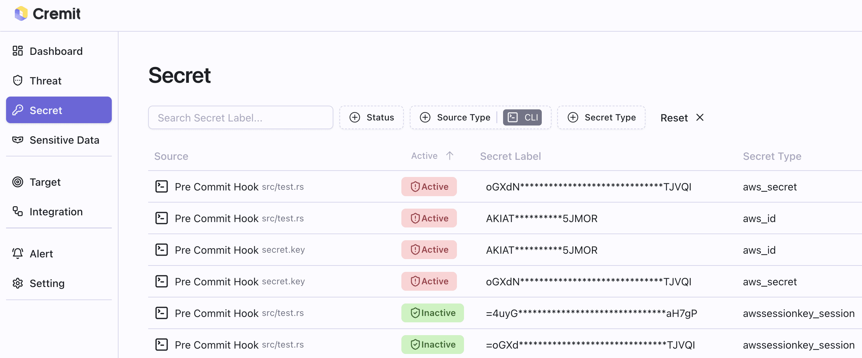This screenshot has width=862, height=358.
Task: Click the Inactive badge on the fifth row
Action: 433,313
